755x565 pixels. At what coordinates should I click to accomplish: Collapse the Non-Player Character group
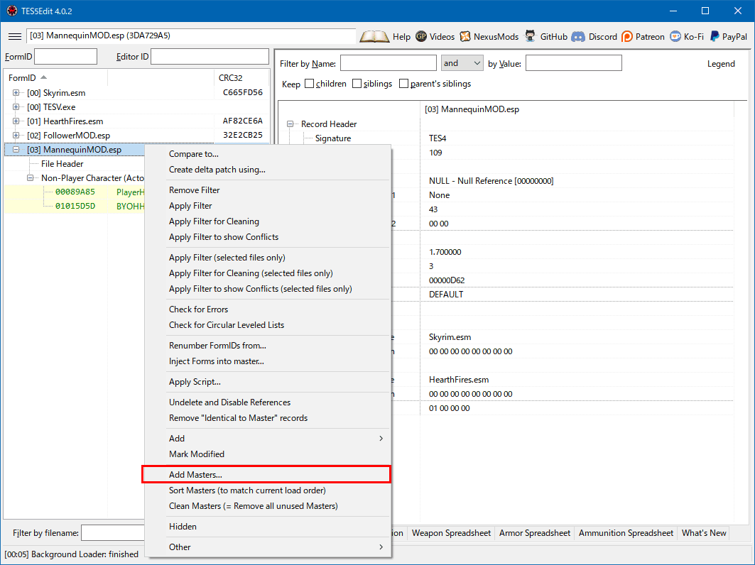31,178
